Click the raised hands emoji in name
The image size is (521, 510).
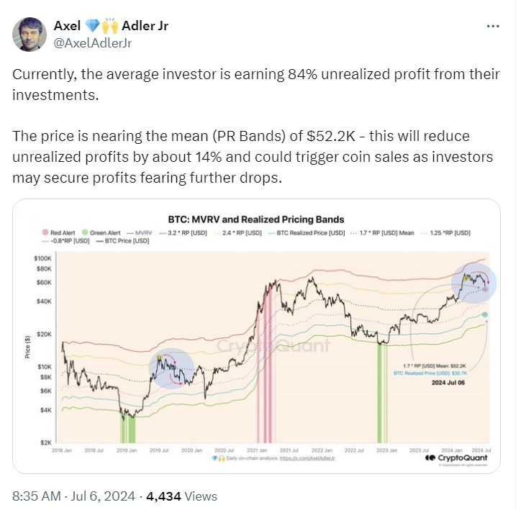[109, 26]
